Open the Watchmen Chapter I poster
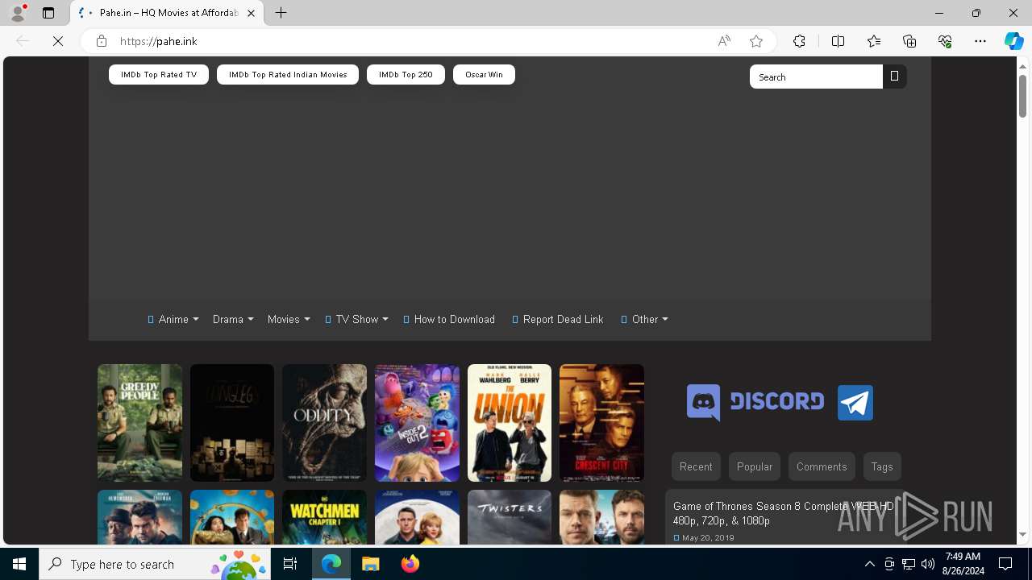The image size is (1032, 580). click(x=324, y=517)
